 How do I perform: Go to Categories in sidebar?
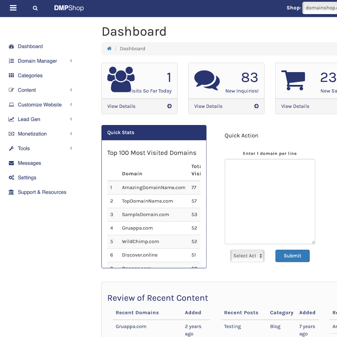[30, 75]
